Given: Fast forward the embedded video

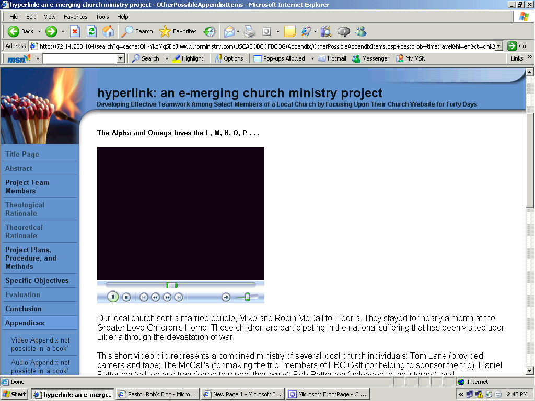Looking at the screenshot, I should tap(167, 297).
